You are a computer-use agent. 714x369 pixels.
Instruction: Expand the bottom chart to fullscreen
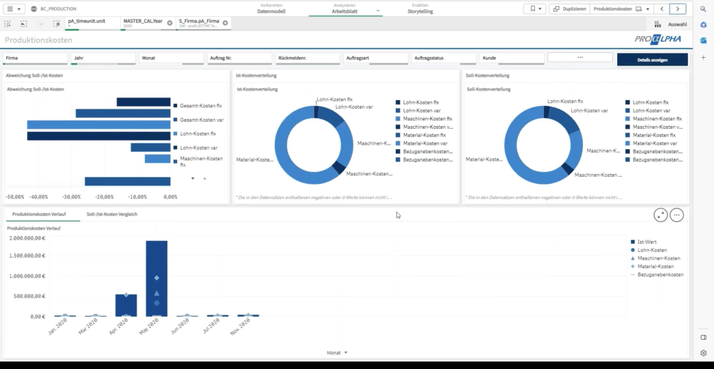pos(660,215)
